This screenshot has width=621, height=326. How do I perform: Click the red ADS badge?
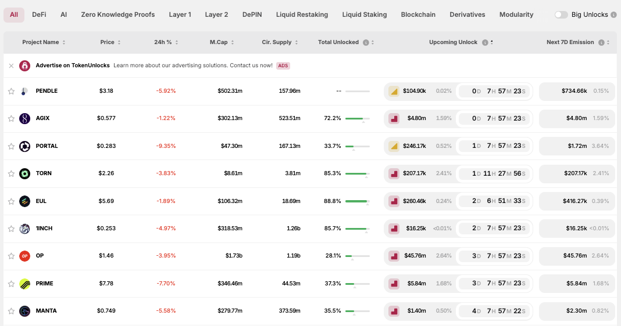283,66
